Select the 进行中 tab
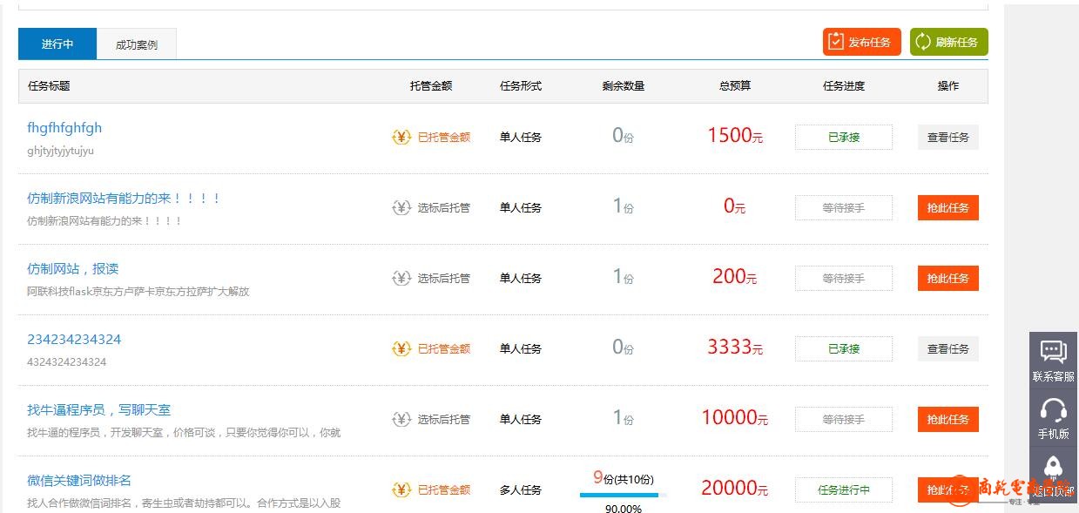The height and width of the screenshot is (513, 1079). coord(57,44)
